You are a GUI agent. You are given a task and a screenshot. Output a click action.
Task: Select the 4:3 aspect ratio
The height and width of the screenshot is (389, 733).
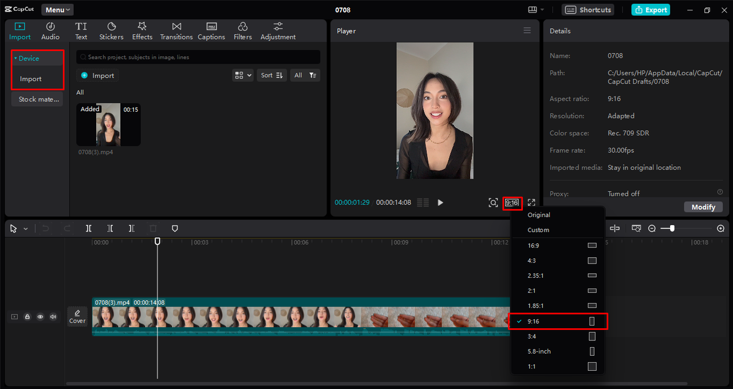(x=558, y=261)
